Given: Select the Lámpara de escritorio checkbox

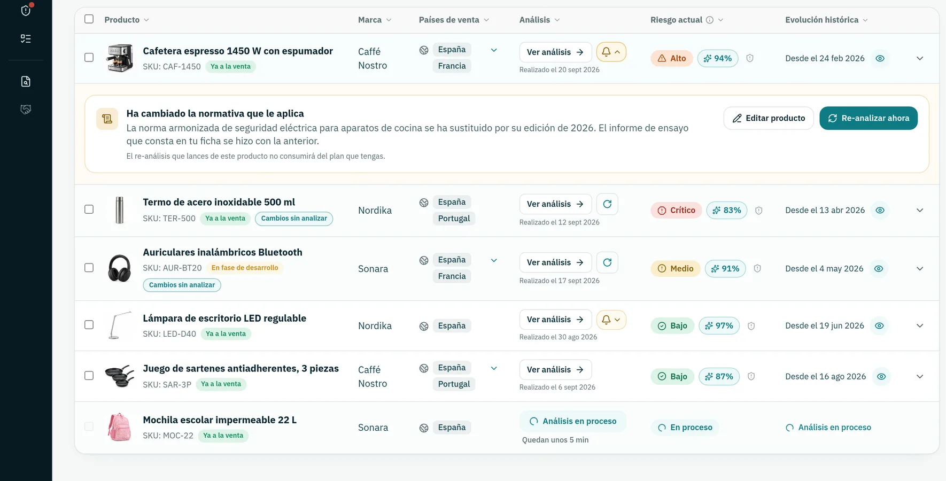Looking at the screenshot, I should 89,325.
